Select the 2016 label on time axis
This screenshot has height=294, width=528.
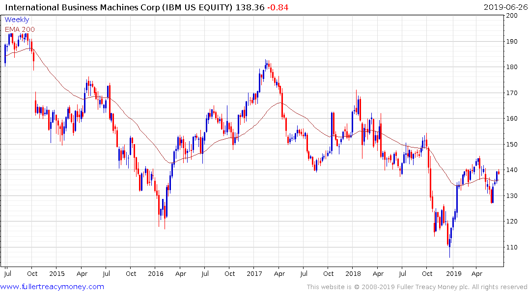point(156,274)
